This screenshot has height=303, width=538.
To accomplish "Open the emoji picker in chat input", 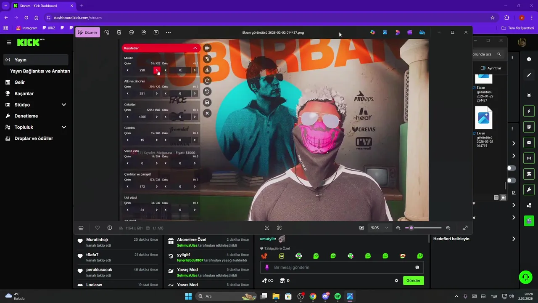I will (x=417, y=267).
